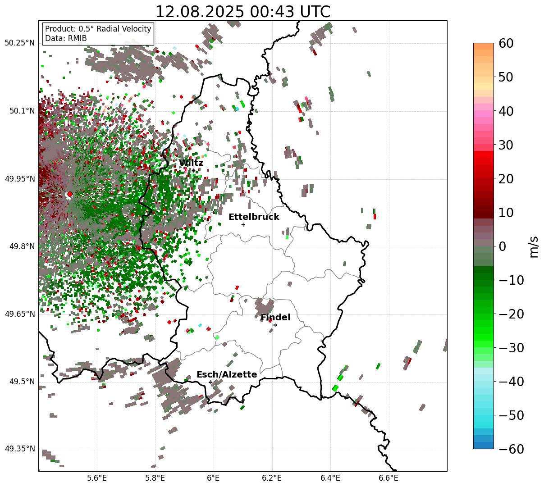
Task: Click the colorbar value 60
Action: click(507, 44)
